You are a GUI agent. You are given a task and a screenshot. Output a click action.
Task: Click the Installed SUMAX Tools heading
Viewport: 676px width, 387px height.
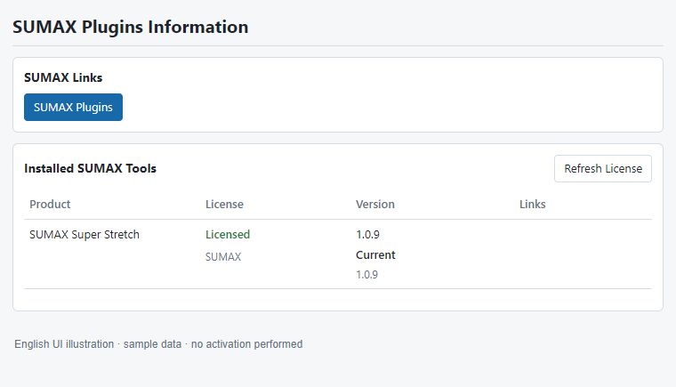point(90,169)
